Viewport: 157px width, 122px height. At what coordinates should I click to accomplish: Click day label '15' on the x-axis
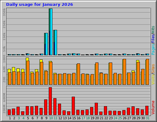click(x=74, y=118)
